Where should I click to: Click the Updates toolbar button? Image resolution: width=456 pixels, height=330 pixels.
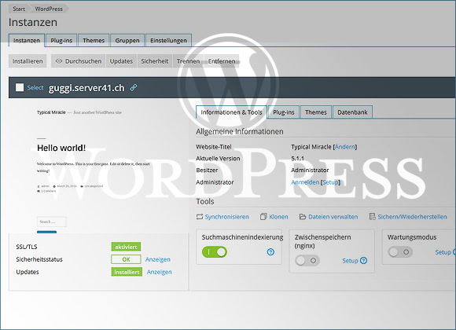tap(121, 61)
